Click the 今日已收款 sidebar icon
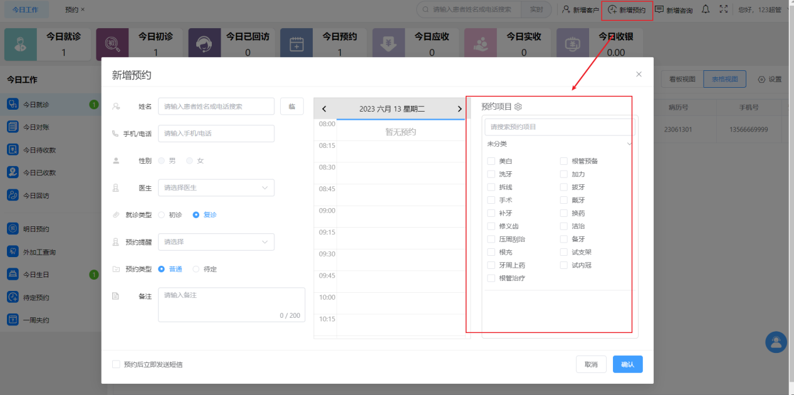 point(13,172)
